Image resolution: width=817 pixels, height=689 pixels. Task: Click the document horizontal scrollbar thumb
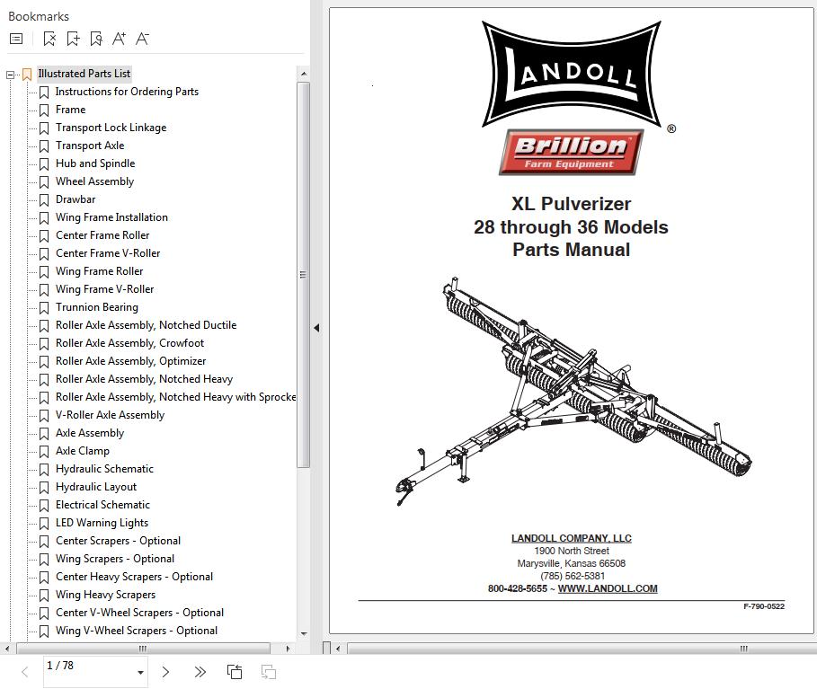coord(582,649)
